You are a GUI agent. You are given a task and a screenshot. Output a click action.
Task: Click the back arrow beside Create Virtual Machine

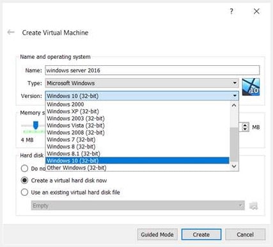click(11, 33)
